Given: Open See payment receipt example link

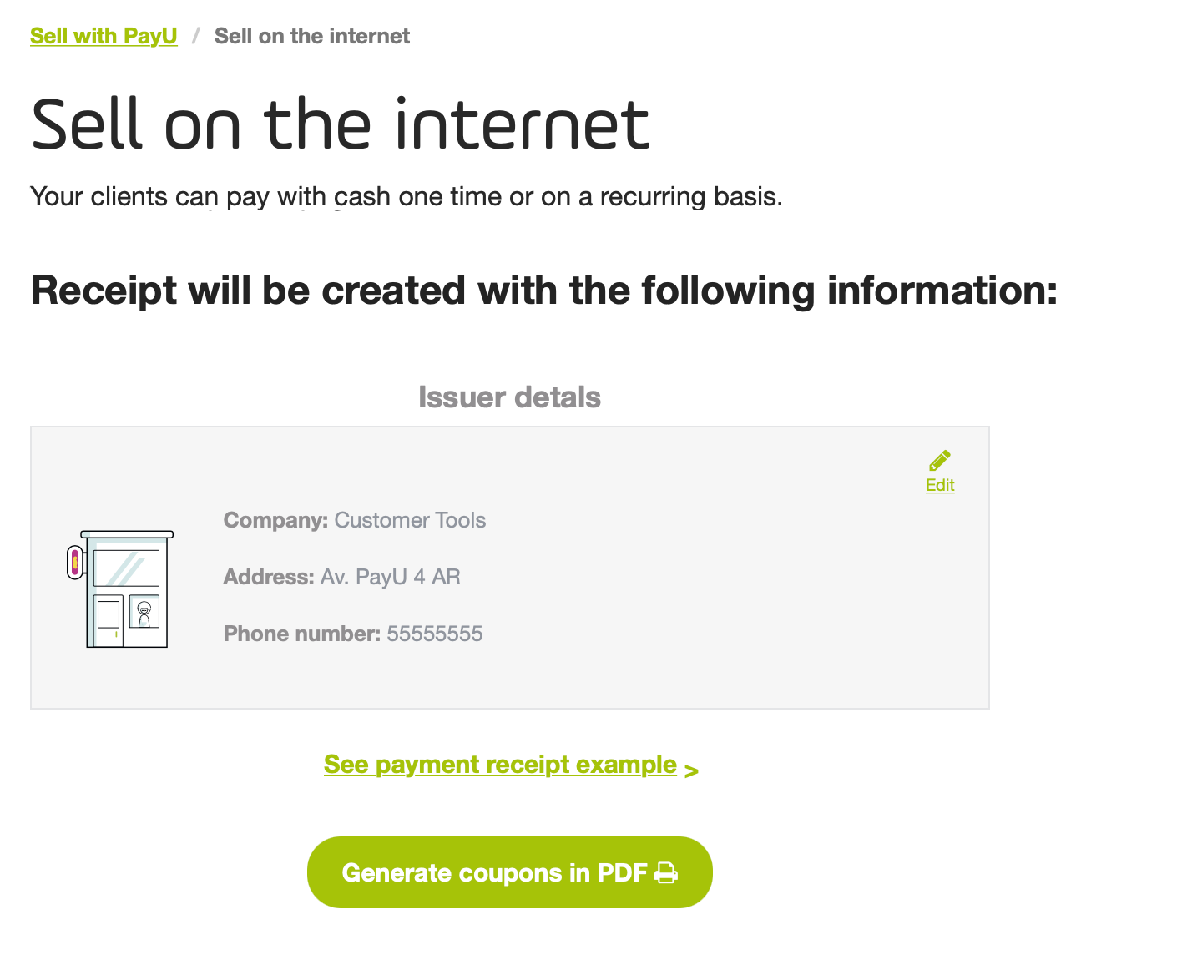Looking at the screenshot, I should point(500,765).
